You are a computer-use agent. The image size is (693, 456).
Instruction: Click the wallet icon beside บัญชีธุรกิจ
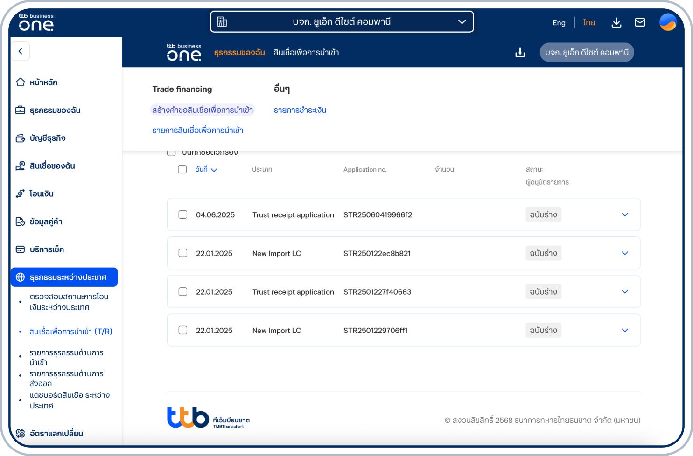[21, 138]
